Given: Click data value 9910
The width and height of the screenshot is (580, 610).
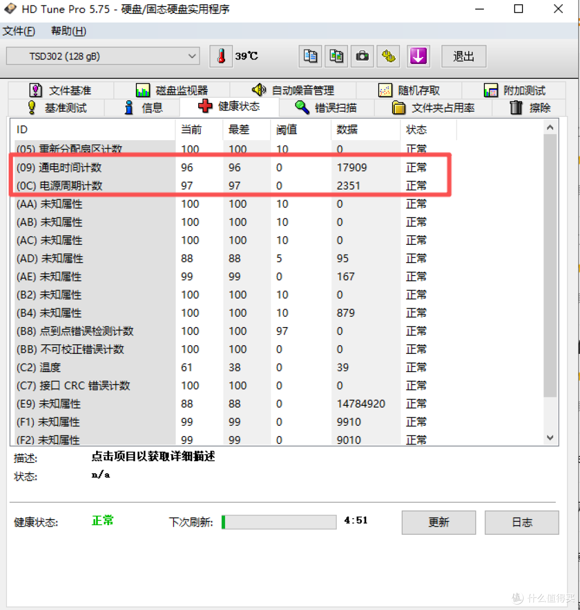Looking at the screenshot, I should point(349,422).
